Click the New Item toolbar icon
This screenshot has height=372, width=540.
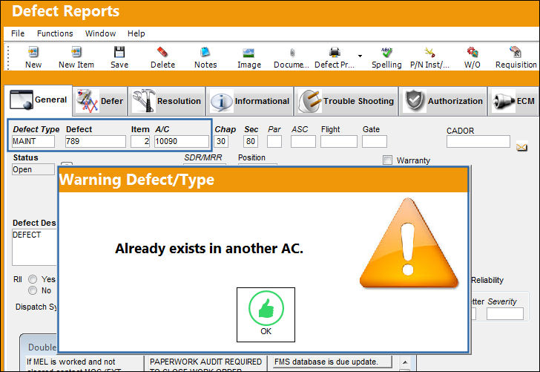point(76,53)
